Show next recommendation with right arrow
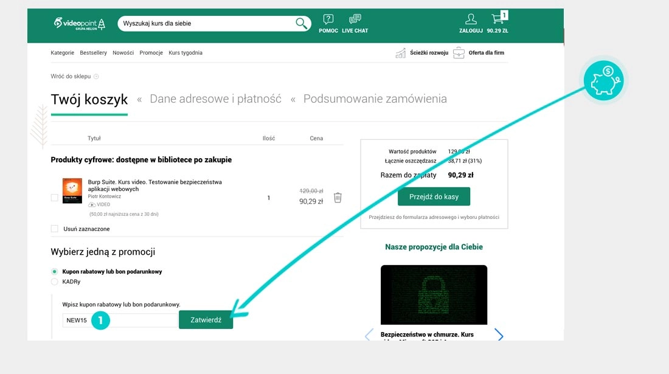This screenshot has width=669, height=374. coord(499,335)
